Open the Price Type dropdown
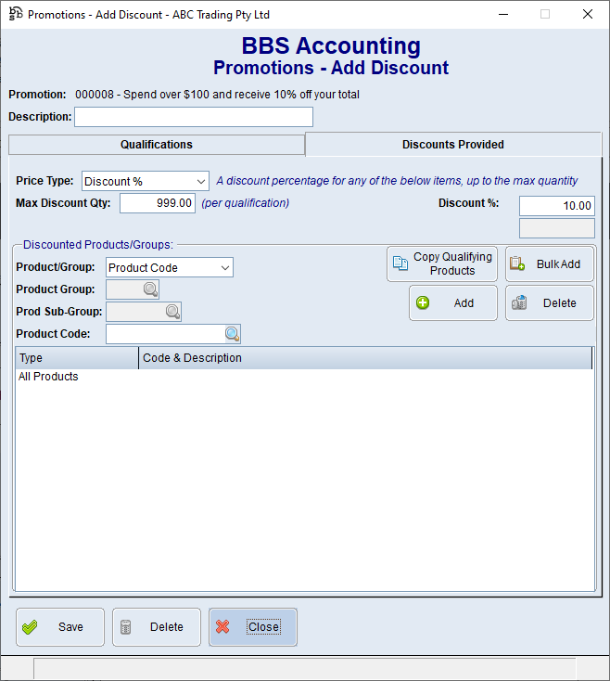610x681 pixels. pos(201,181)
